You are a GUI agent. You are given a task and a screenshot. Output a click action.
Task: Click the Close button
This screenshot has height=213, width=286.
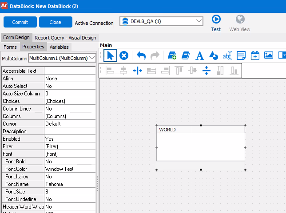56,22
